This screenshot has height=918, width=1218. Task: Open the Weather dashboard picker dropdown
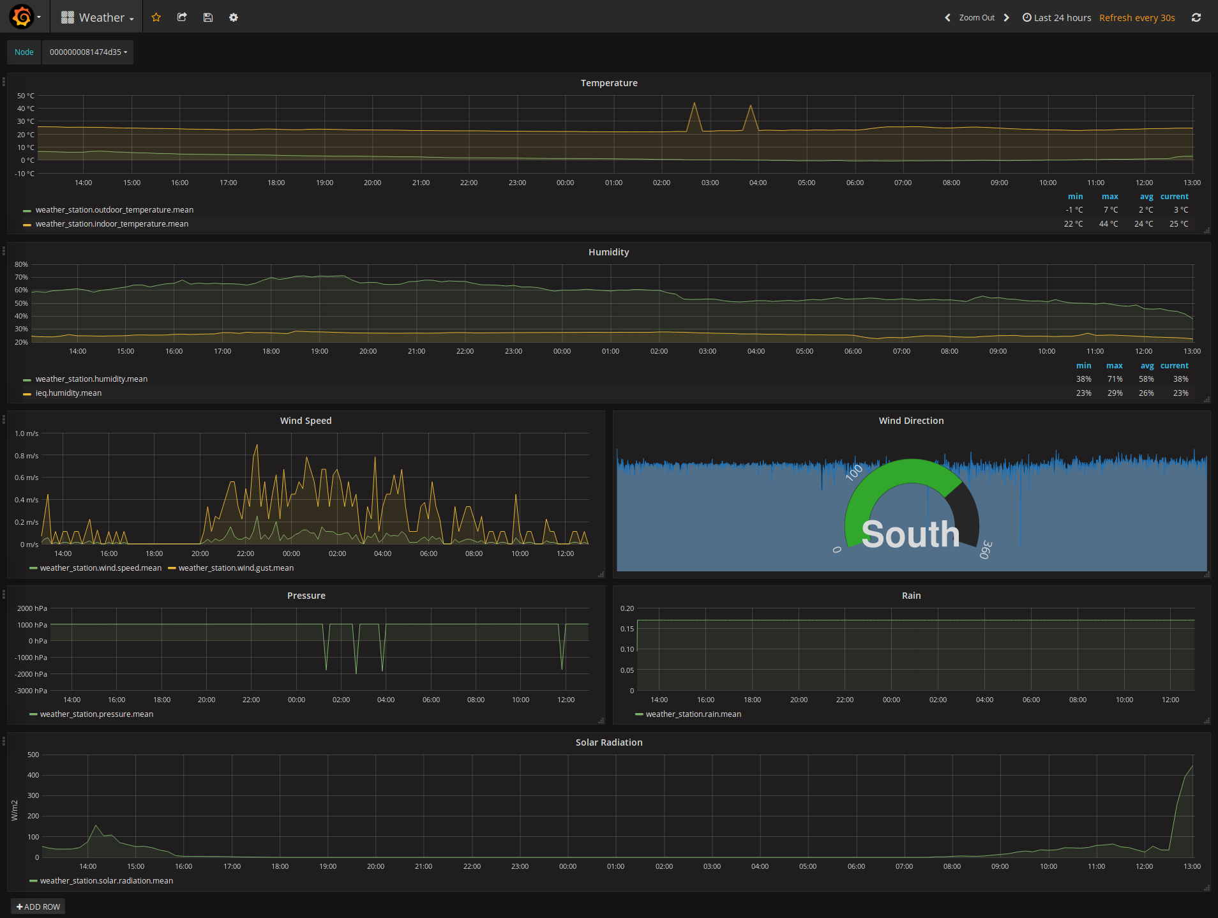point(98,18)
